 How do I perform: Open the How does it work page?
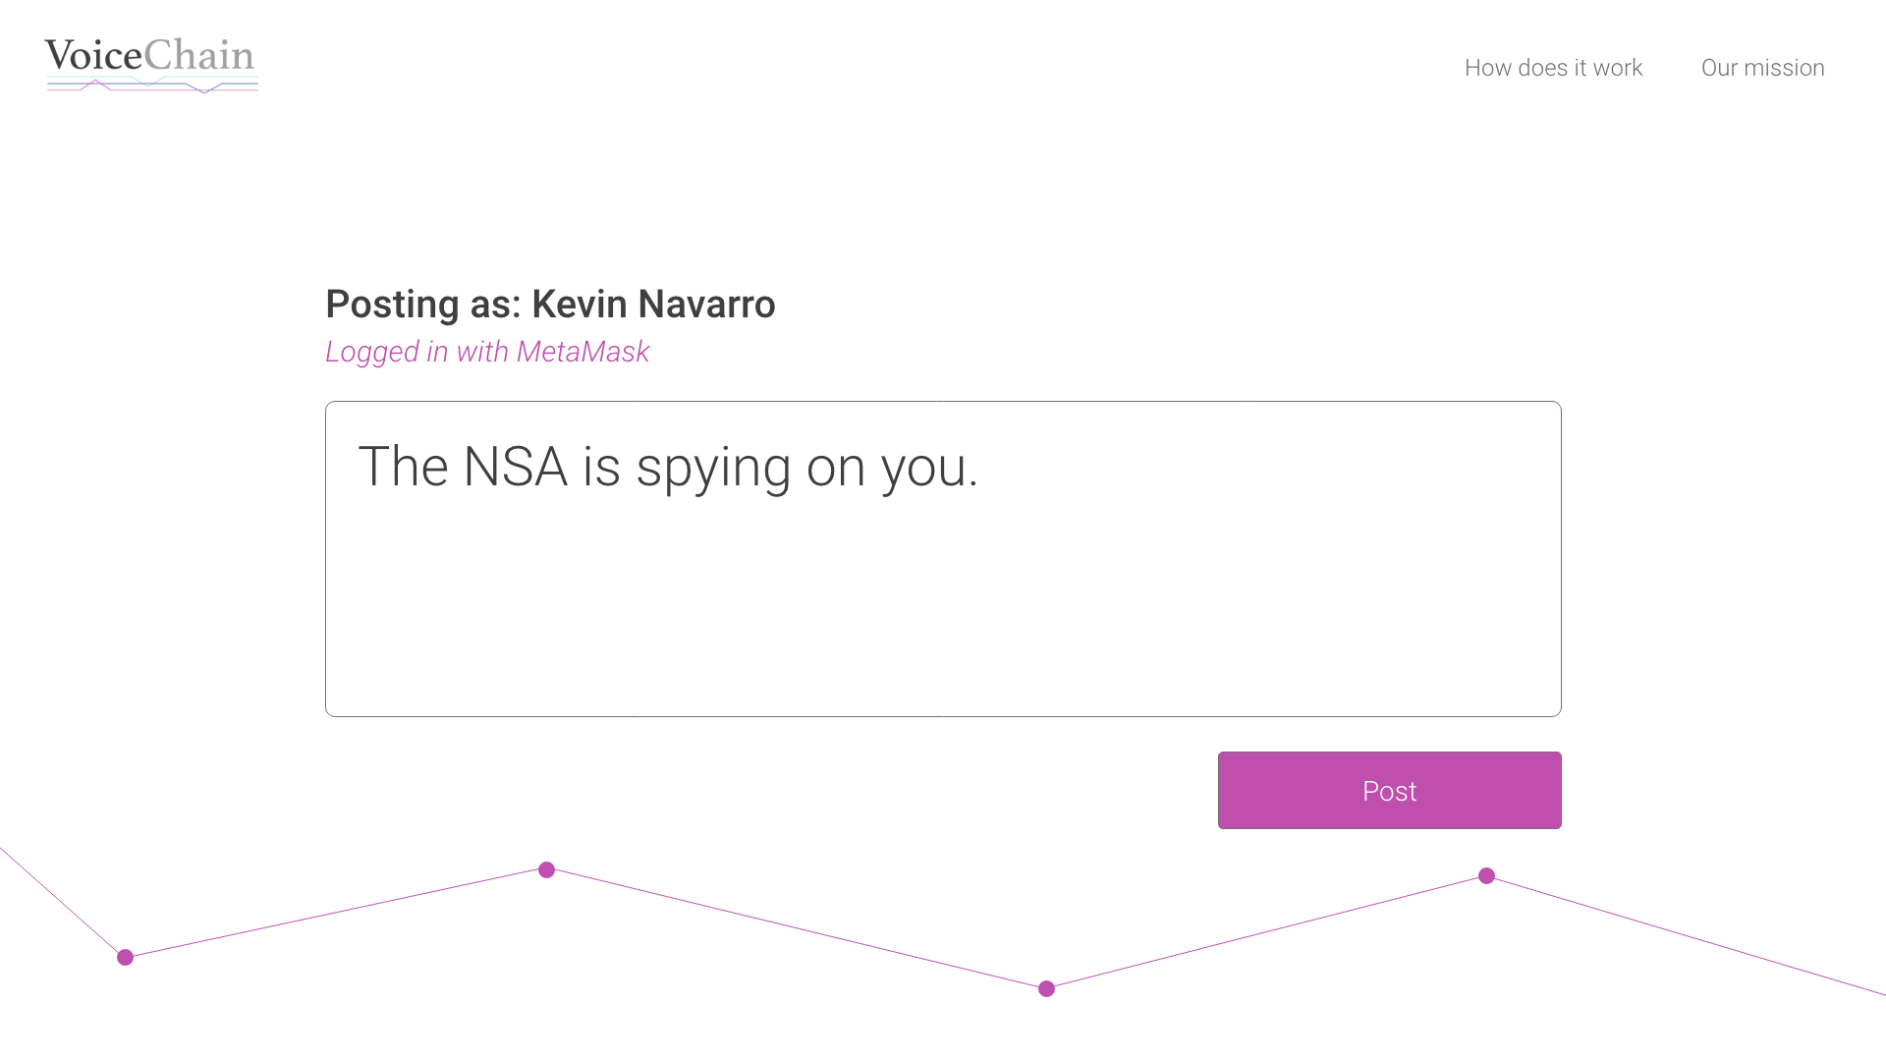1553,68
